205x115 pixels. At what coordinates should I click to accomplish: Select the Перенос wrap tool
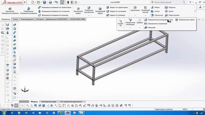click(x=170, y=7)
